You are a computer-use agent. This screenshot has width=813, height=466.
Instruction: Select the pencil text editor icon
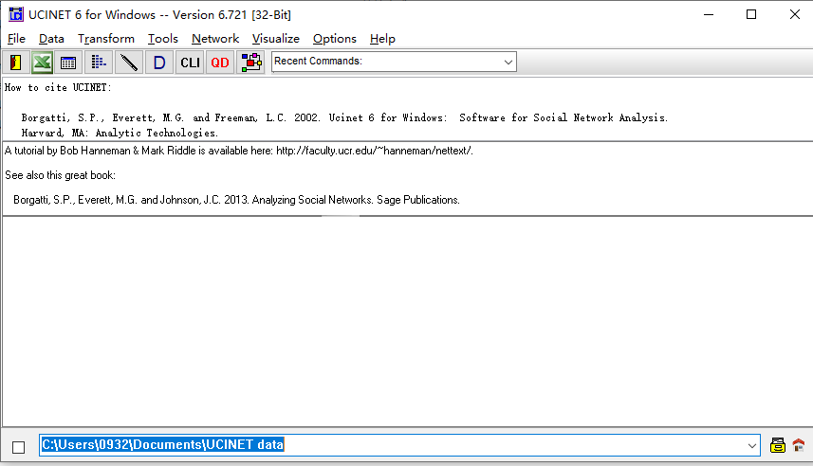pyautogui.click(x=129, y=63)
